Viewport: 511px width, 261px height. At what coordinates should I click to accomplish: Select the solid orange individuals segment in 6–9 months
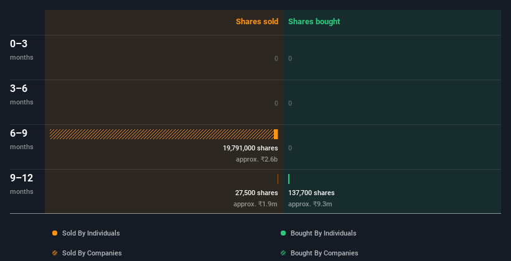[276, 134]
